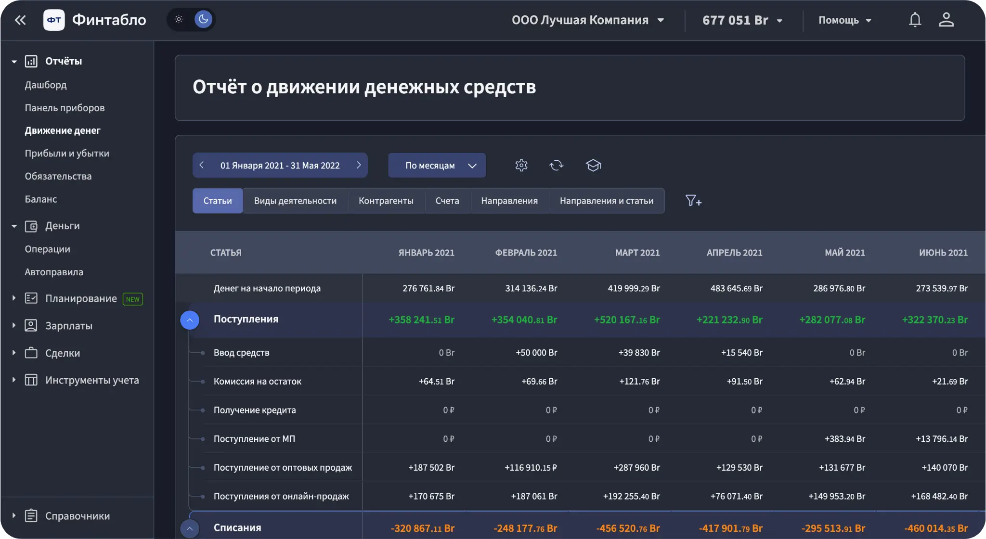Open the user profile icon

pos(946,20)
